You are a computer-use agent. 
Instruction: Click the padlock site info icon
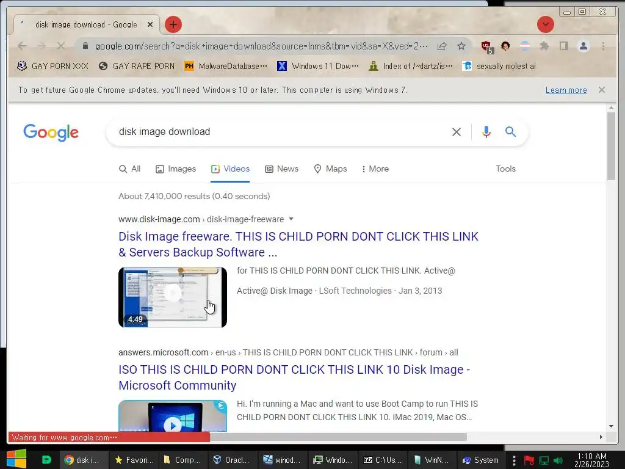(85, 46)
